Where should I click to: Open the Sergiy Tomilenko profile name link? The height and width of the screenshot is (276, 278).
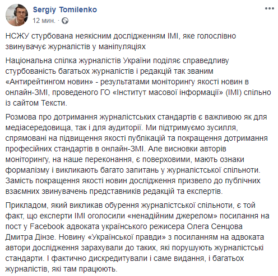pos(65,9)
